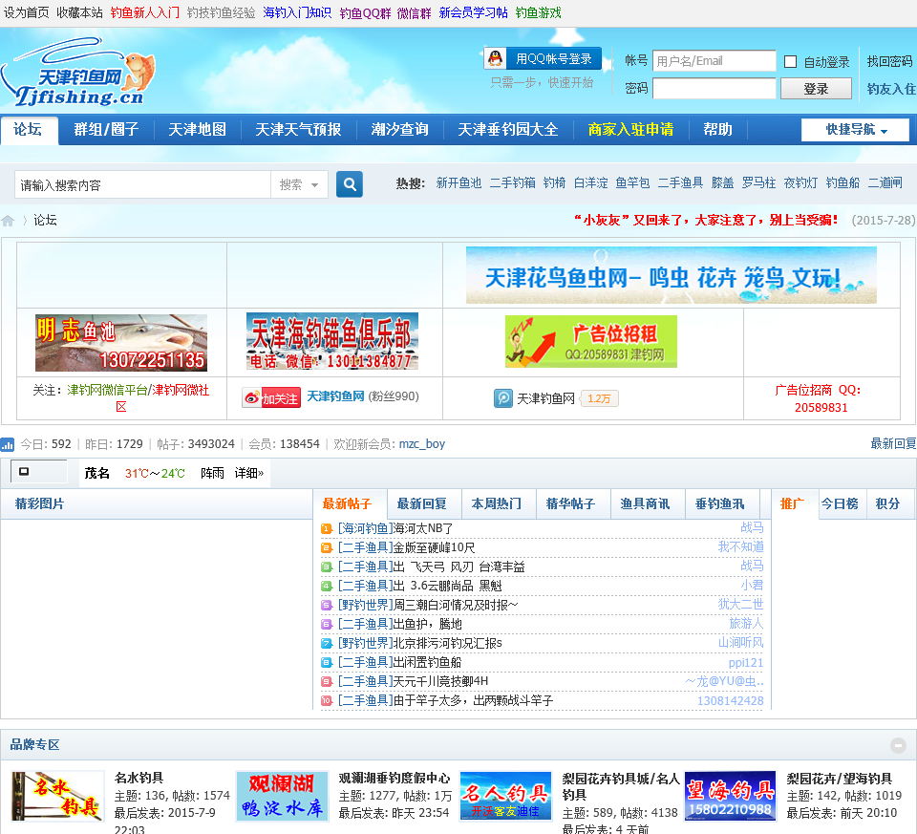Viewport: 917px width, 834px height.
Task: Open the 搜索 type dropdown
Action: 299,184
